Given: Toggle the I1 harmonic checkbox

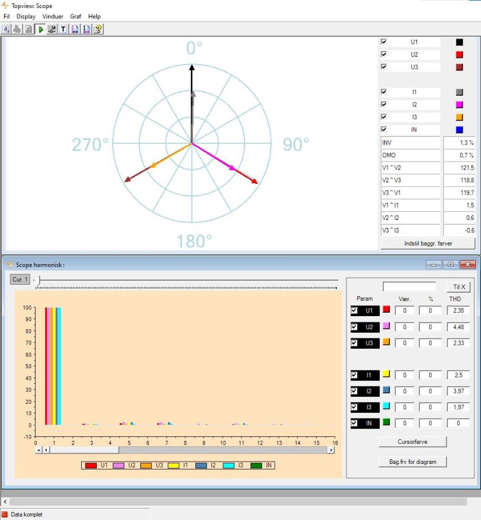Looking at the screenshot, I should [354, 375].
